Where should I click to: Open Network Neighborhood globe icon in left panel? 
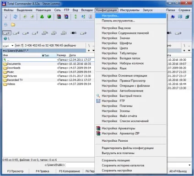6,38
